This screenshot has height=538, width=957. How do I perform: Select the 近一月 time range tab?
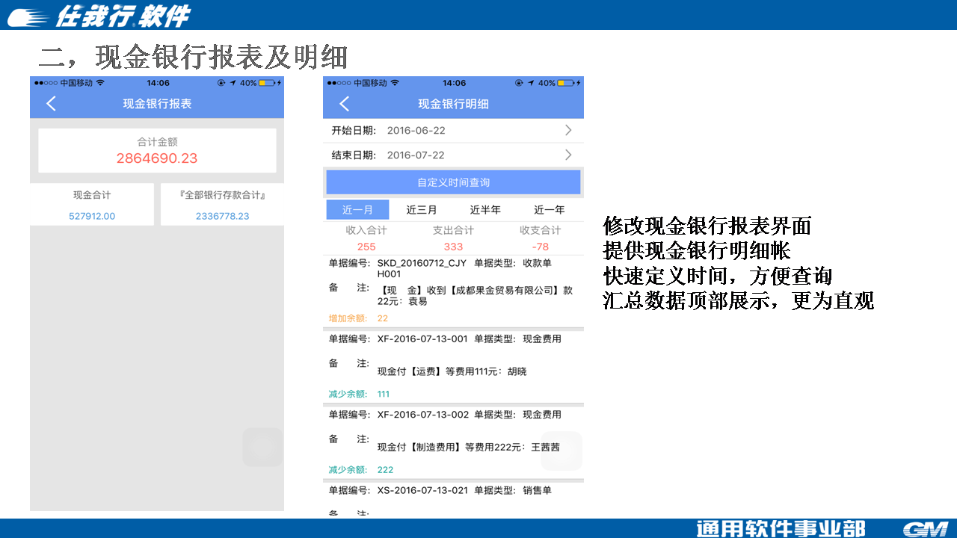click(357, 210)
